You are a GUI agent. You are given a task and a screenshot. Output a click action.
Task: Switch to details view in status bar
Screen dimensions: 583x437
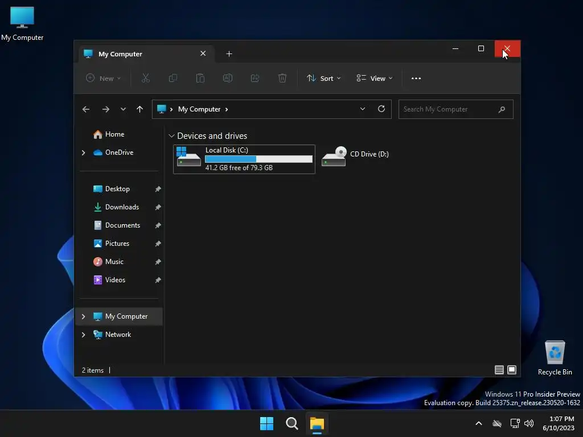(499, 370)
